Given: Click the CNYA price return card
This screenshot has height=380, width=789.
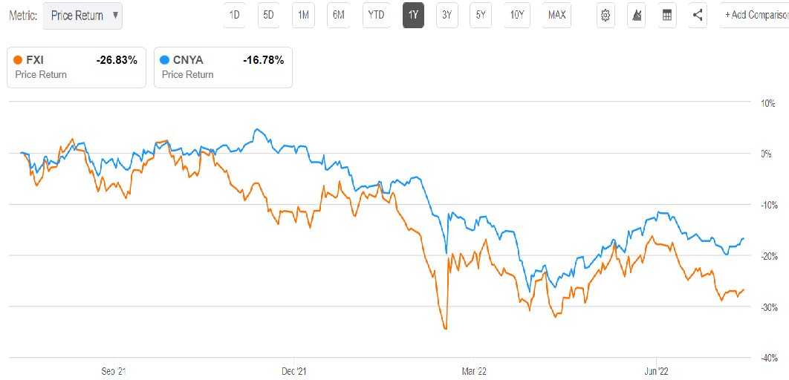Looking at the screenshot, I should pyautogui.click(x=223, y=68).
